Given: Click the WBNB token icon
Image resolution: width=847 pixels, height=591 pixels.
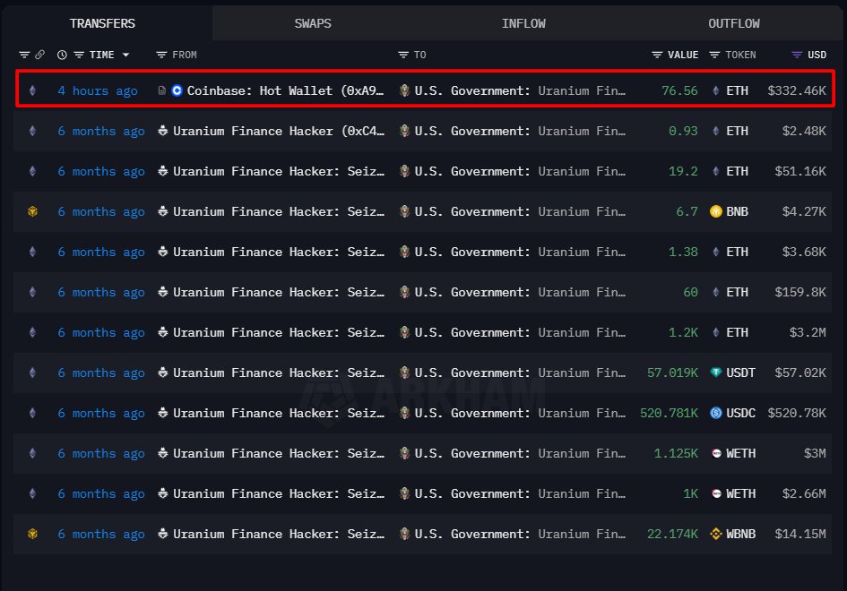Looking at the screenshot, I should (716, 535).
